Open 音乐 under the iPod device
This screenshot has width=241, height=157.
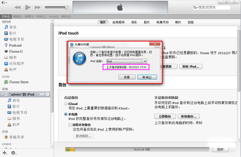point(14,100)
